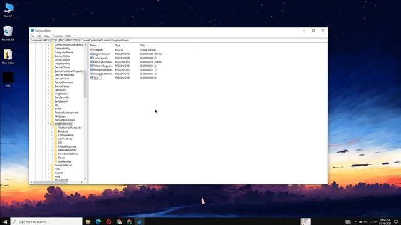Click the registry path address bar

(179, 40)
